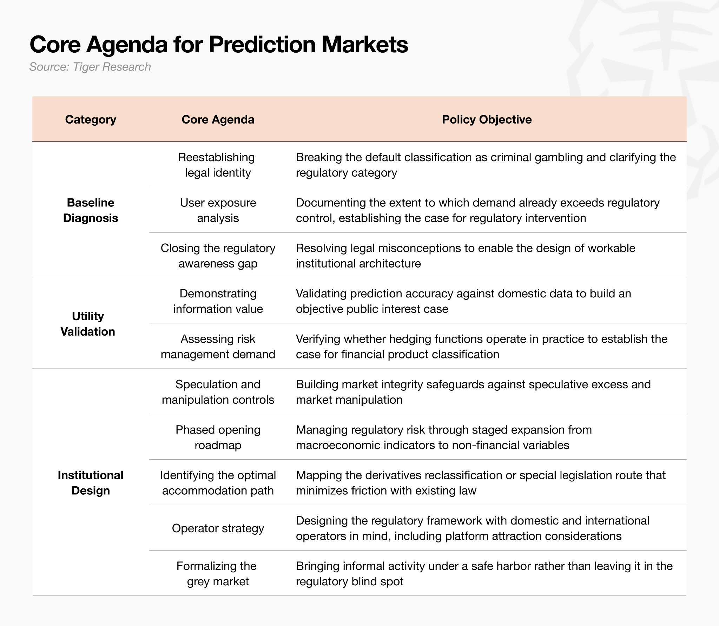
Task: Select the Operator strategy cell
Action: point(218,528)
